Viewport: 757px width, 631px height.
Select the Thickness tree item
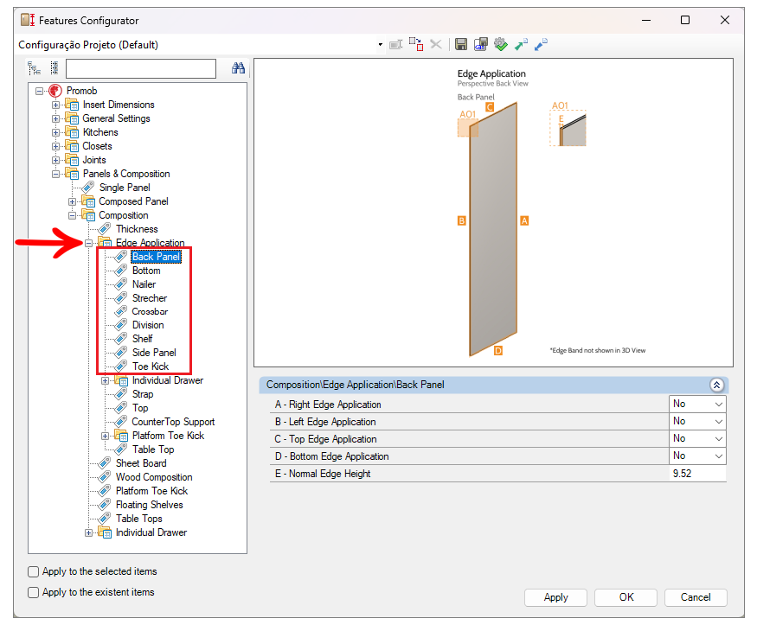[137, 229]
